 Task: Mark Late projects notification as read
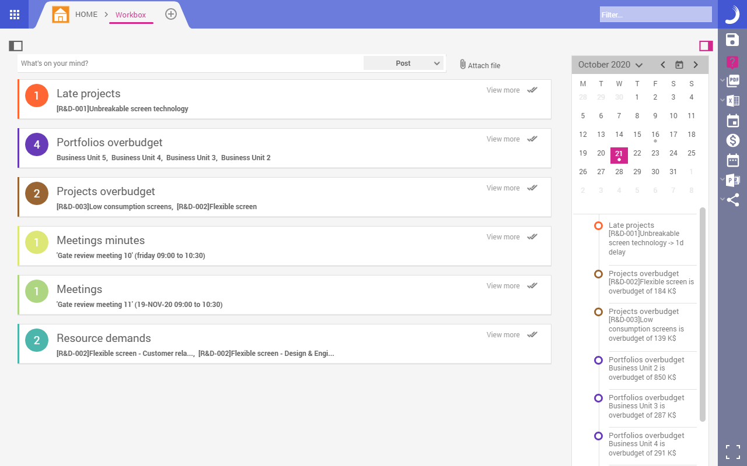[x=532, y=90]
